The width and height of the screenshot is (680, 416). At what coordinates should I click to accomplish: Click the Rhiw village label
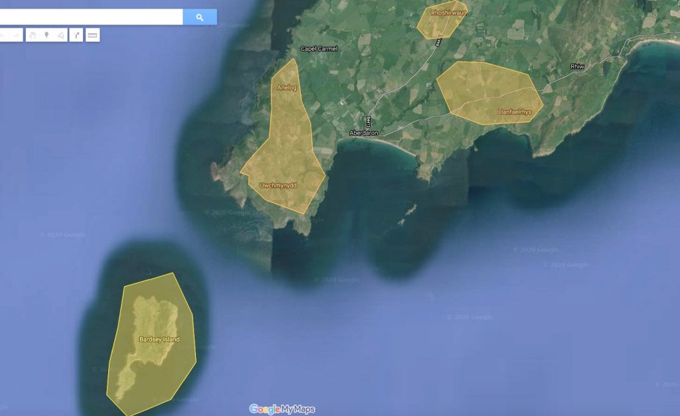click(576, 67)
